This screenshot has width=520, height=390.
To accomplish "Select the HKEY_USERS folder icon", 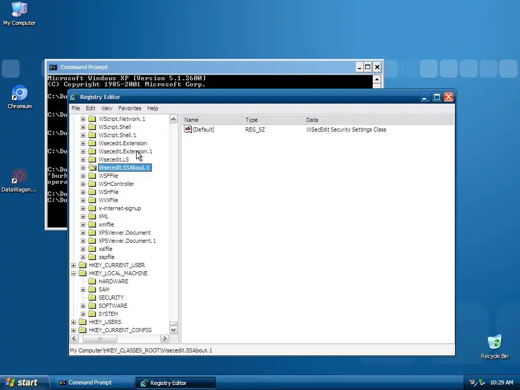I will tap(83, 322).
